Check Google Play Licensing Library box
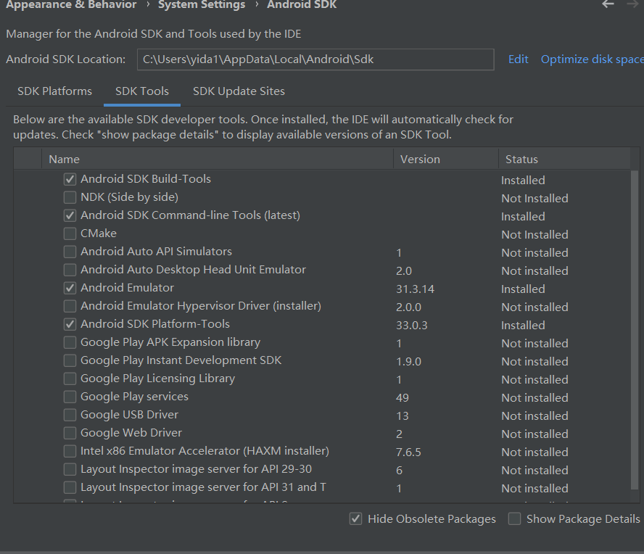Screen dimensions: 644x554 tap(70, 379)
